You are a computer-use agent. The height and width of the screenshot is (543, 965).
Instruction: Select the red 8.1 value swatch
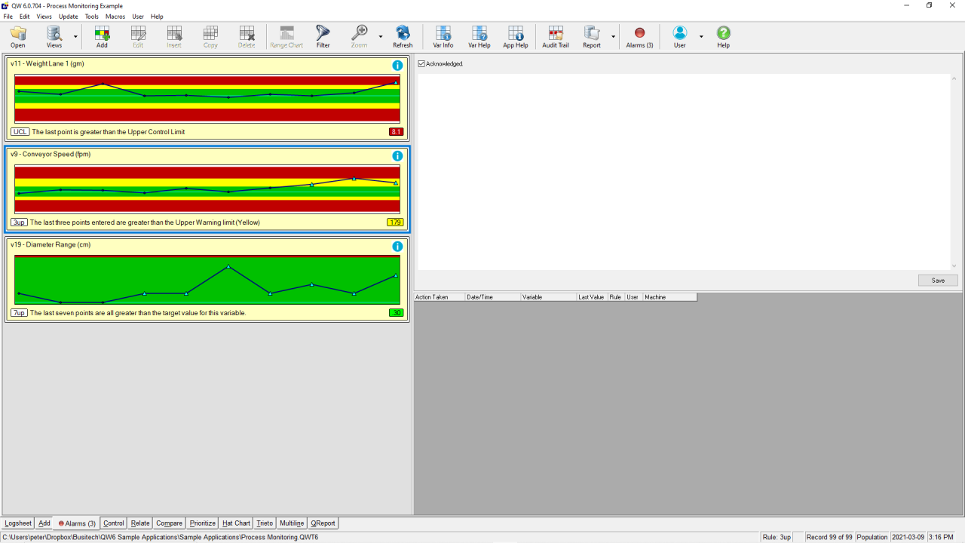(x=396, y=132)
